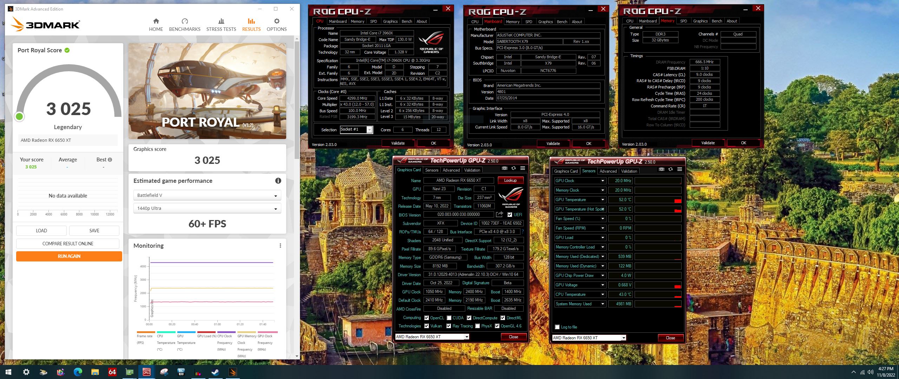Screen dimensions: 899x379
Task: Open the HOME section in 3DMark
Action: [x=156, y=25]
